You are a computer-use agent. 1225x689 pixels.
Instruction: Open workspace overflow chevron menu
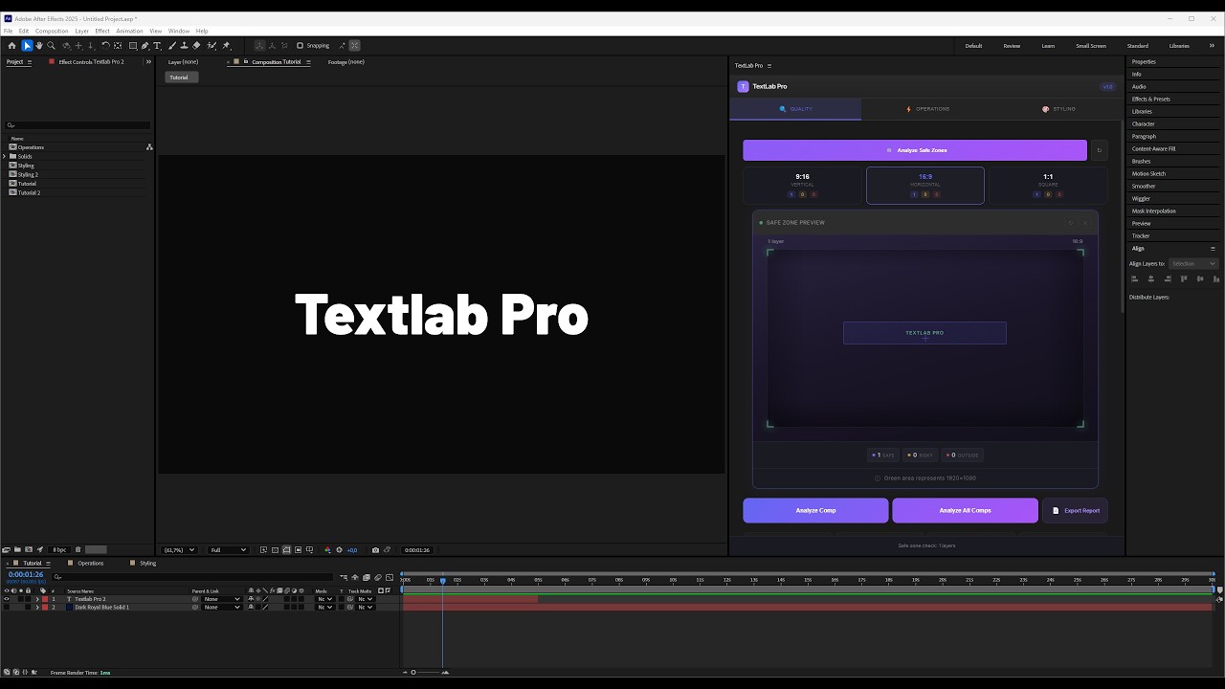click(1212, 46)
